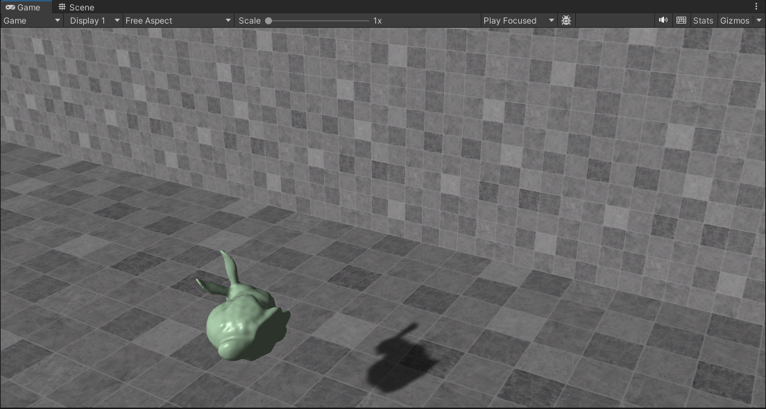Toggle the Stats overlay button

pos(703,21)
